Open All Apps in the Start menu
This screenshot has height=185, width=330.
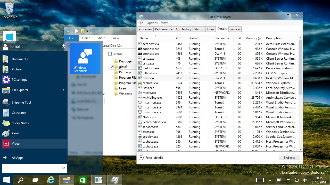coord(17,158)
